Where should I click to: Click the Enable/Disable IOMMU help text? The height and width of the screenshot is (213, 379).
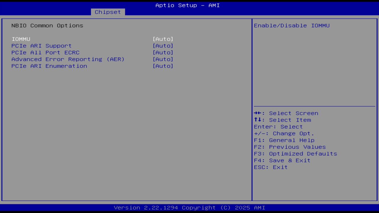291,25
